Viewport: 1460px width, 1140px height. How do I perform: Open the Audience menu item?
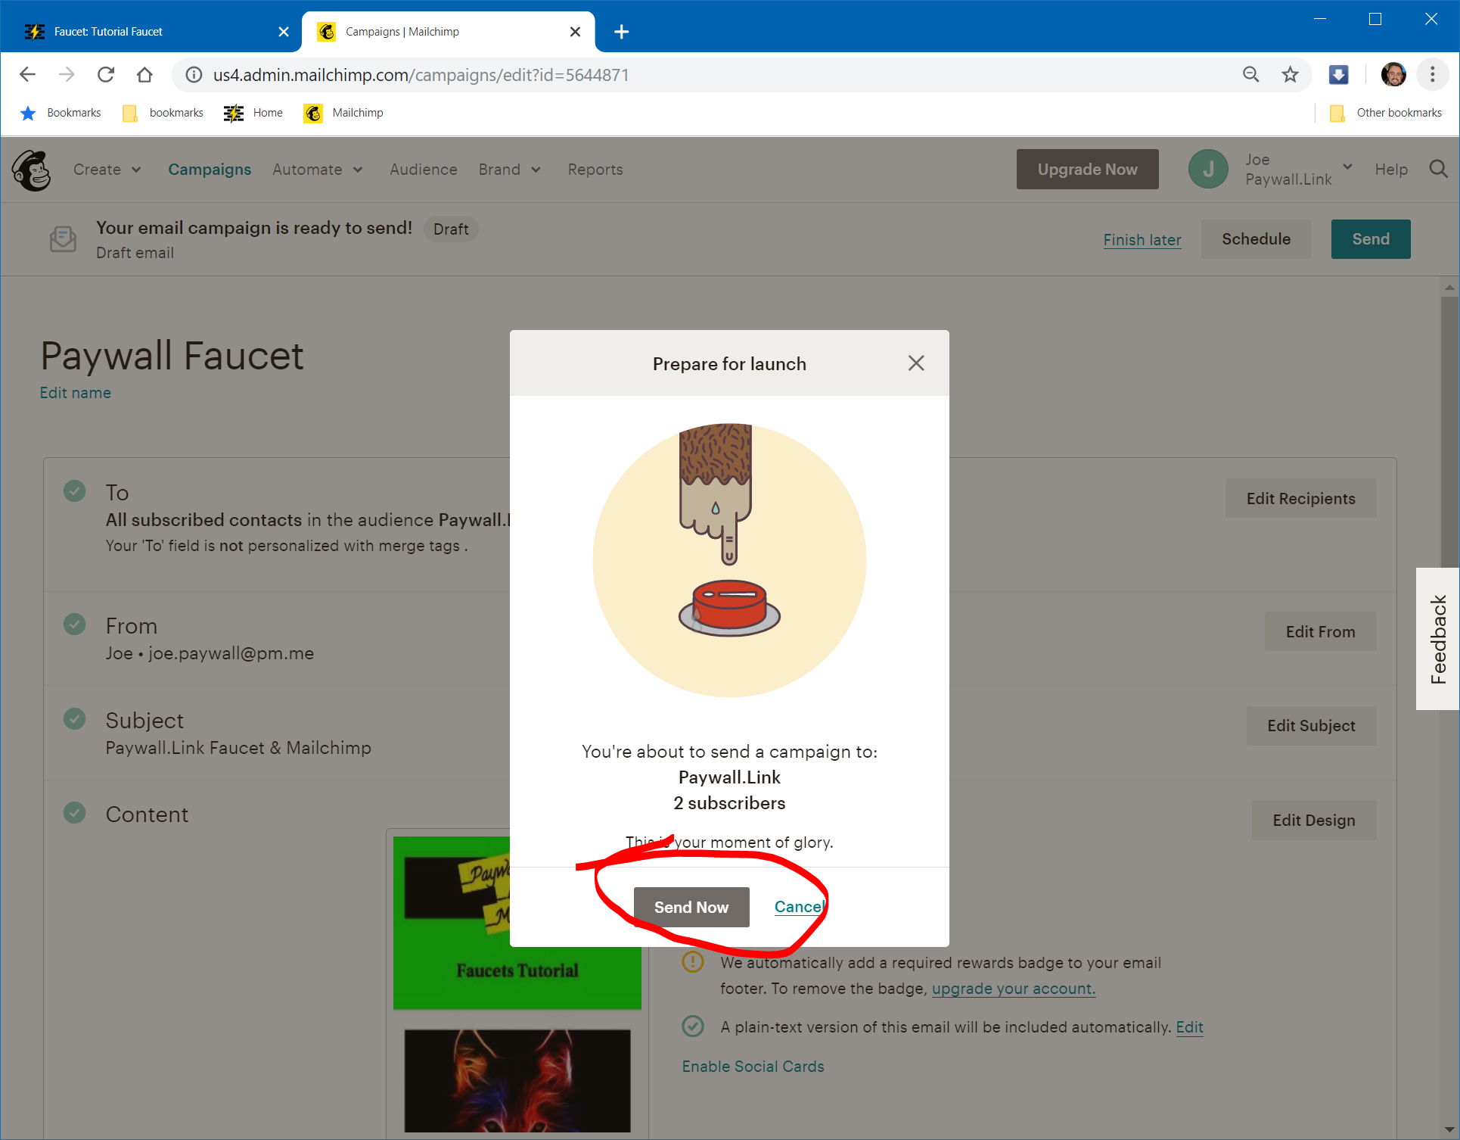pos(424,170)
